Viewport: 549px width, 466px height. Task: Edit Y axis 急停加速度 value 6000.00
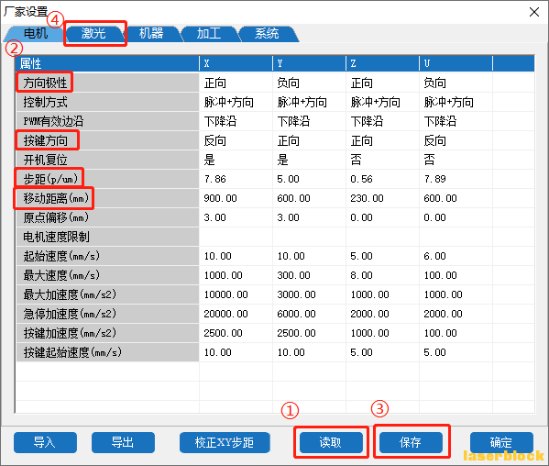coord(309,314)
